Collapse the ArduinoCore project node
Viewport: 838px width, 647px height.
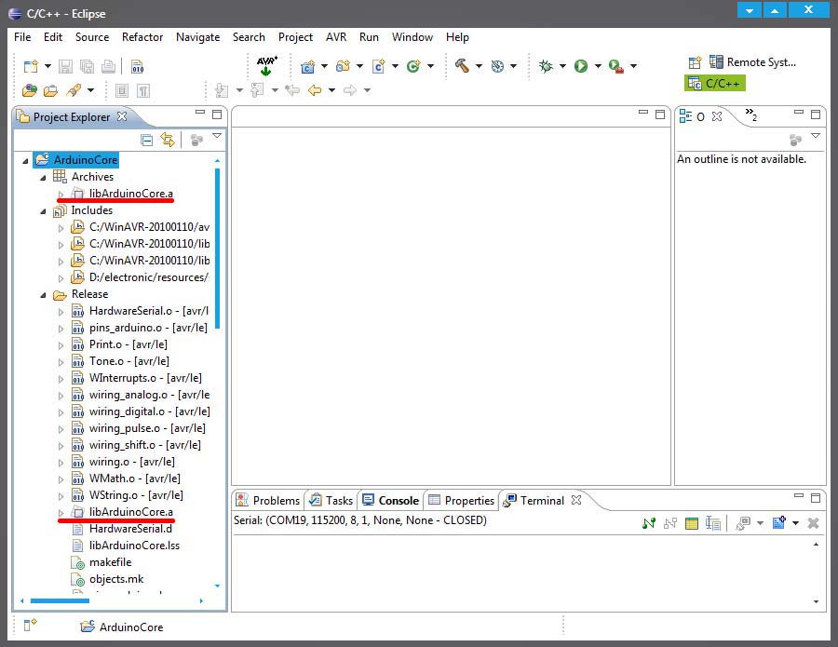(25, 160)
